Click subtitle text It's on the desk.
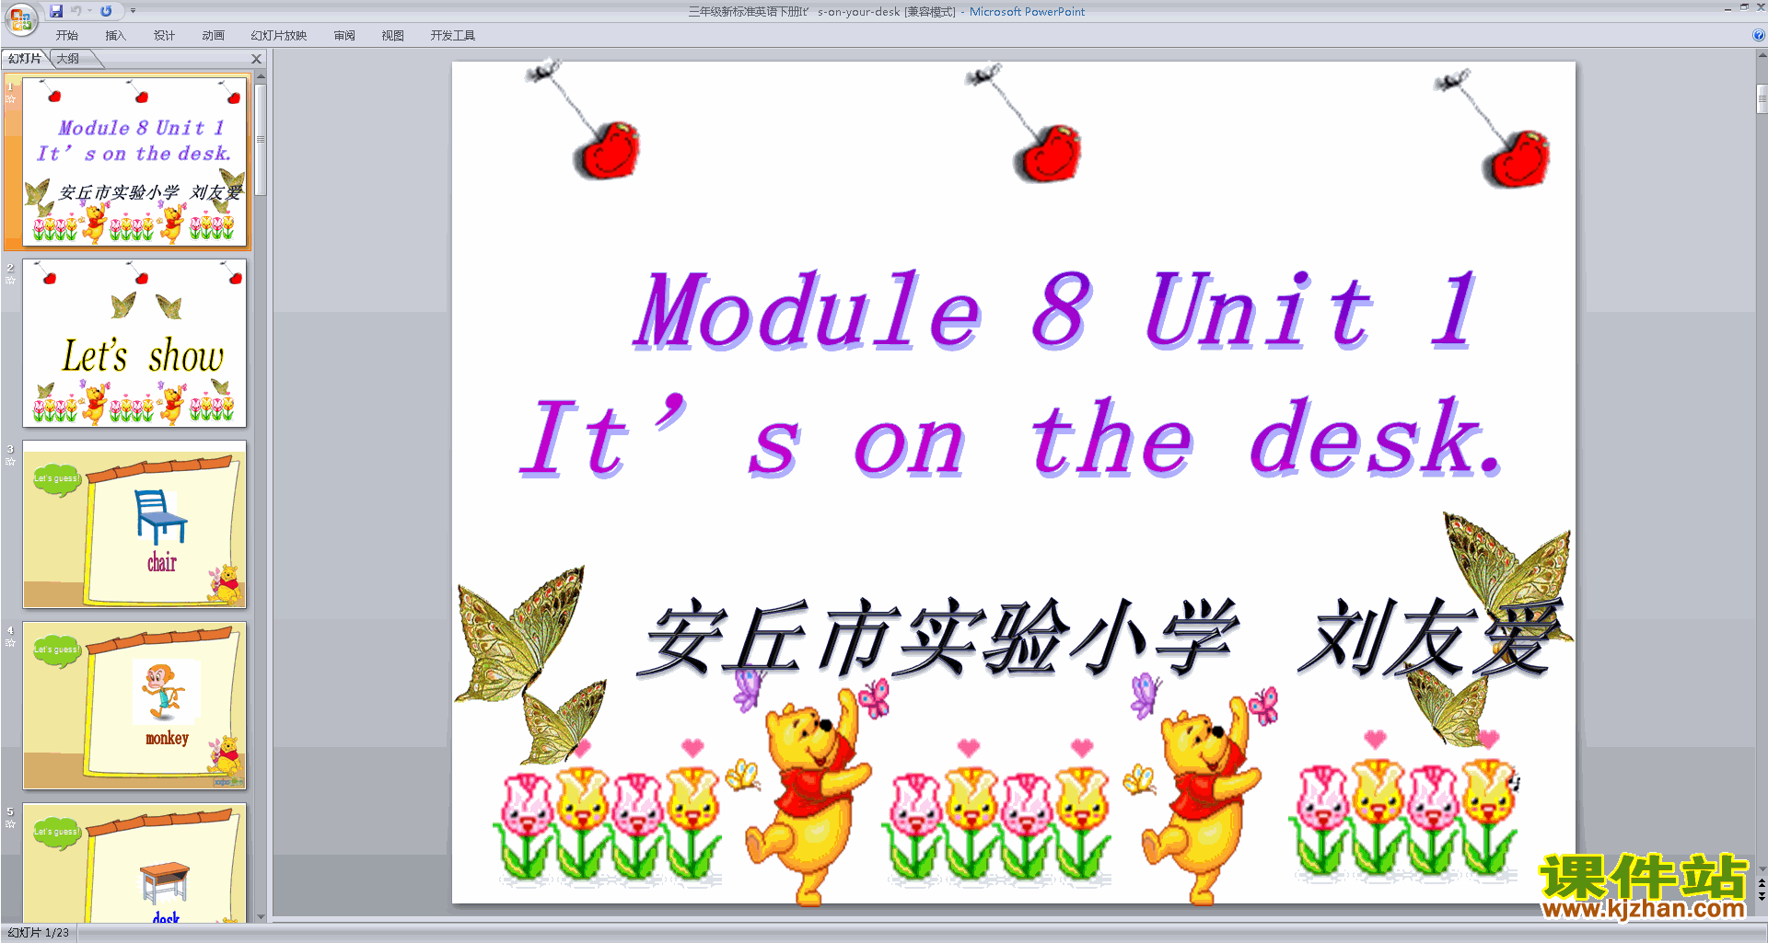 pos(1010,439)
